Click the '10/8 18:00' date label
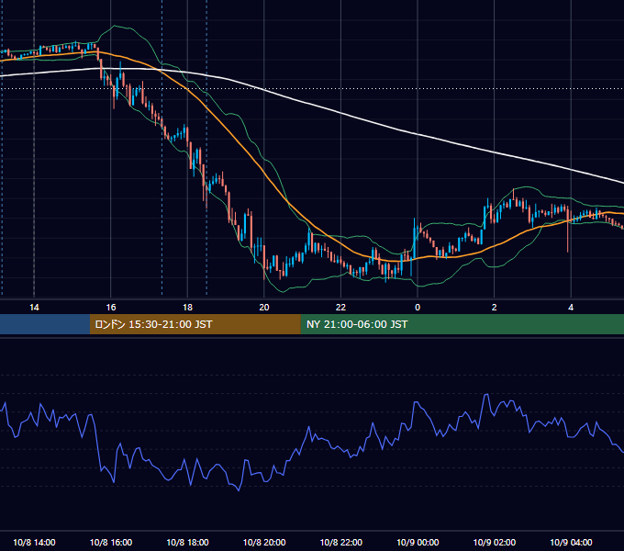This screenshot has height=551, width=624. pos(187,542)
